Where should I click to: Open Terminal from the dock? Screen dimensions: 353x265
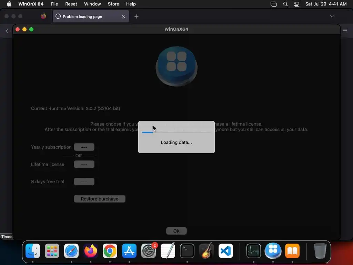coord(187,251)
